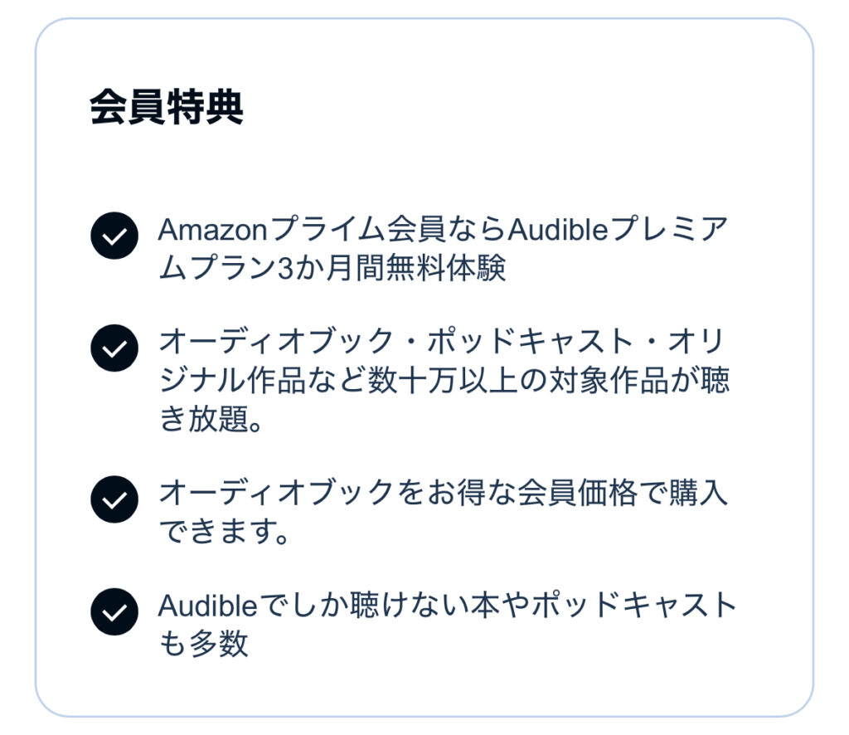Select the checkmark icon beside お得な会員価格 benefit

coord(114,499)
